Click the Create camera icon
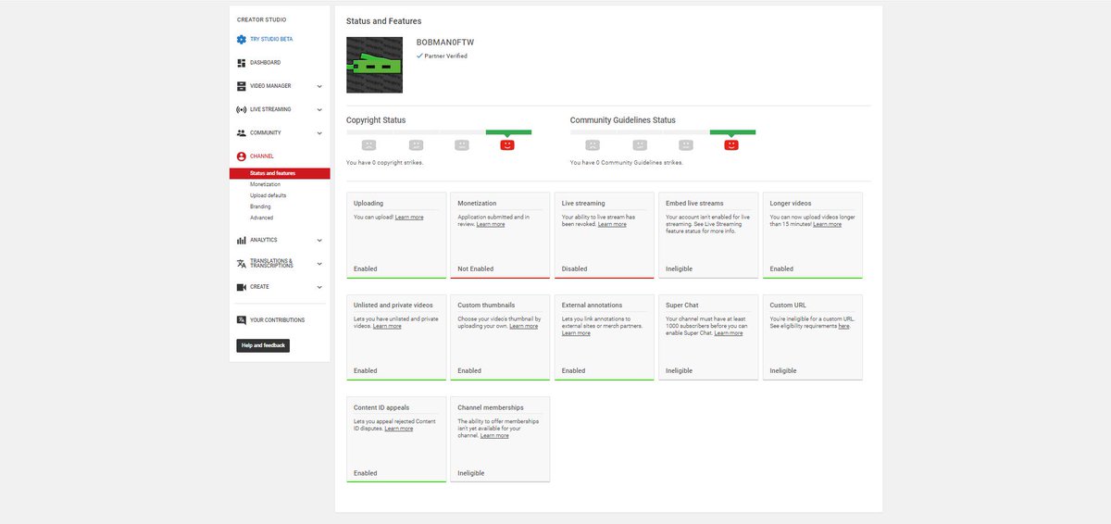This screenshot has height=524, width=1111. click(x=242, y=287)
